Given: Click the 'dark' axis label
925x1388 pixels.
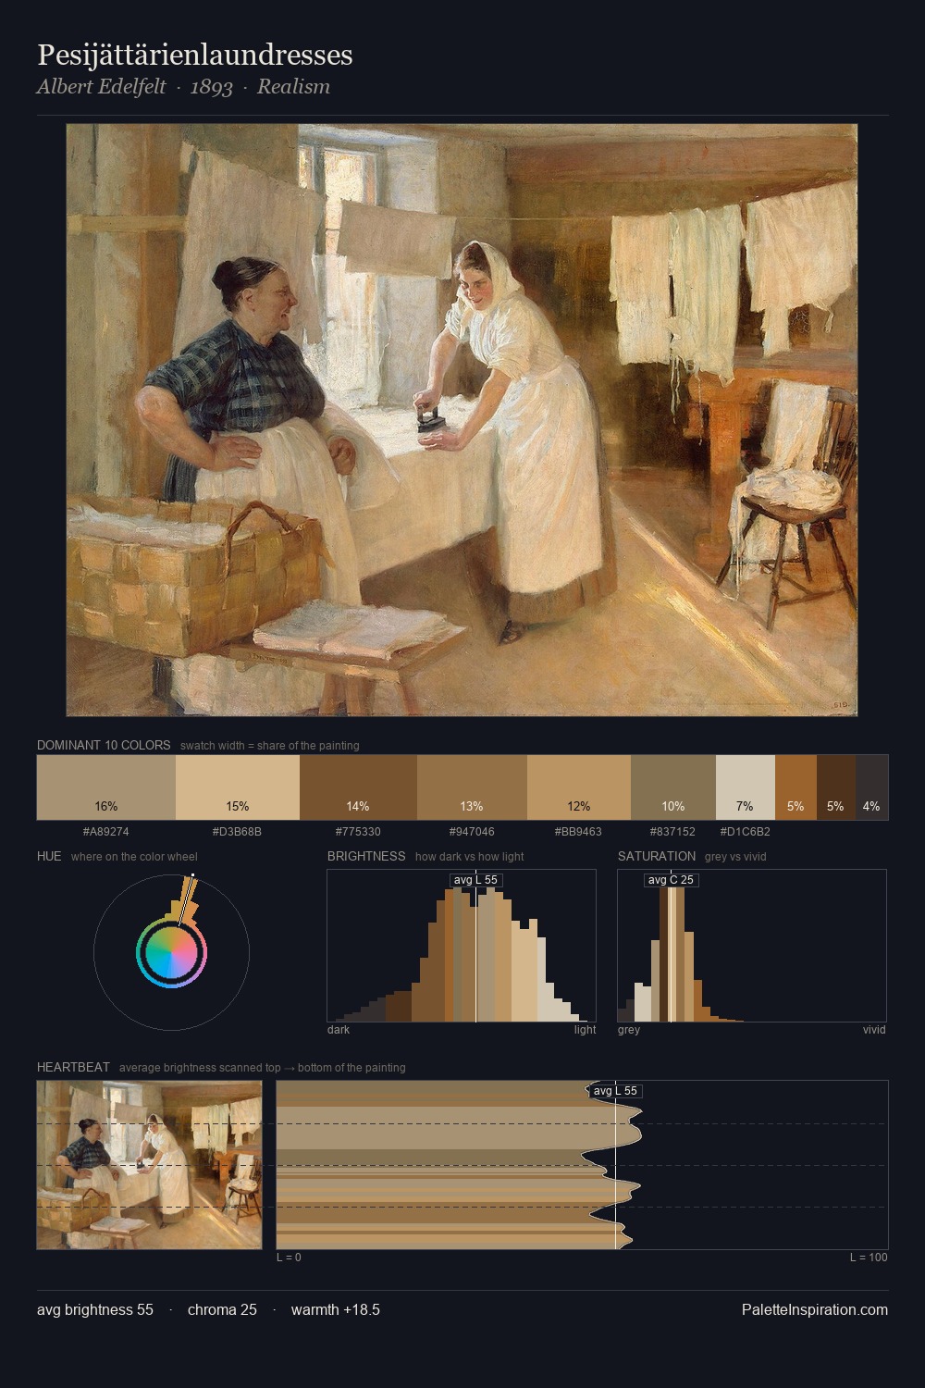Looking at the screenshot, I should click(x=339, y=1030).
